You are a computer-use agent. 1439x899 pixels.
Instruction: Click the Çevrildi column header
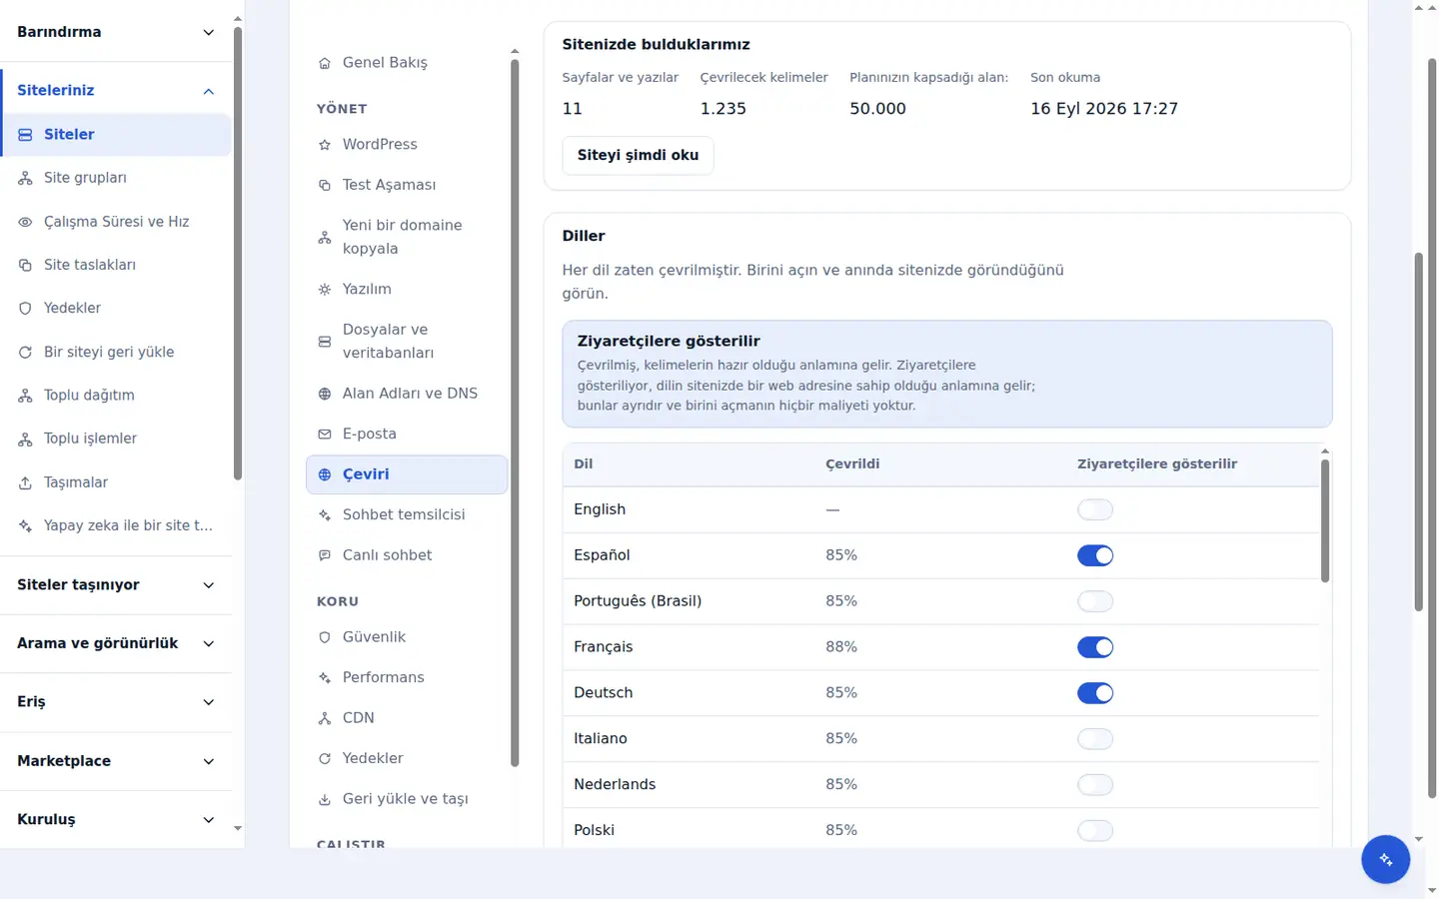852,464
